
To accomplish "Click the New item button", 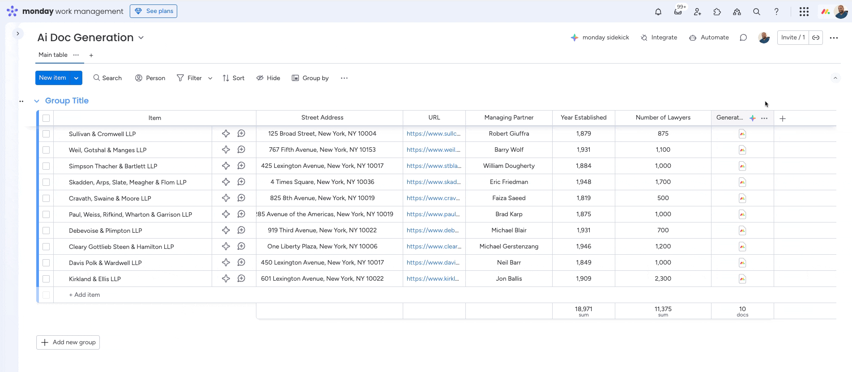I will click(x=53, y=78).
